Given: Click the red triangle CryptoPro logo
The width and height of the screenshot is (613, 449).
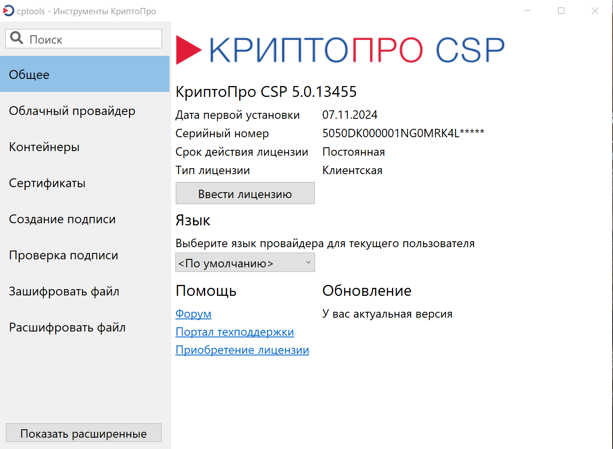Looking at the screenshot, I should coord(188,50).
